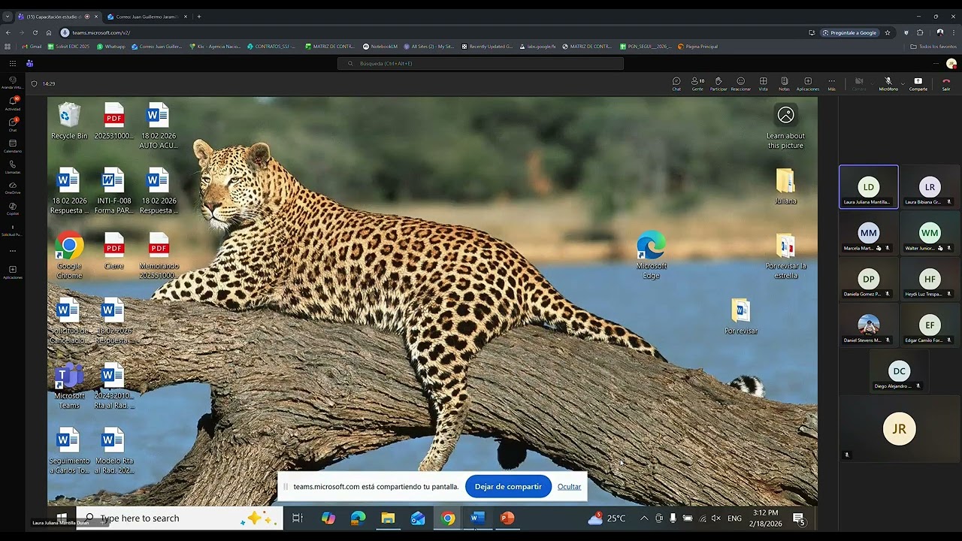Show the Gente participants list
The width and height of the screenshot is (962, 541).
tap(697, 84)
